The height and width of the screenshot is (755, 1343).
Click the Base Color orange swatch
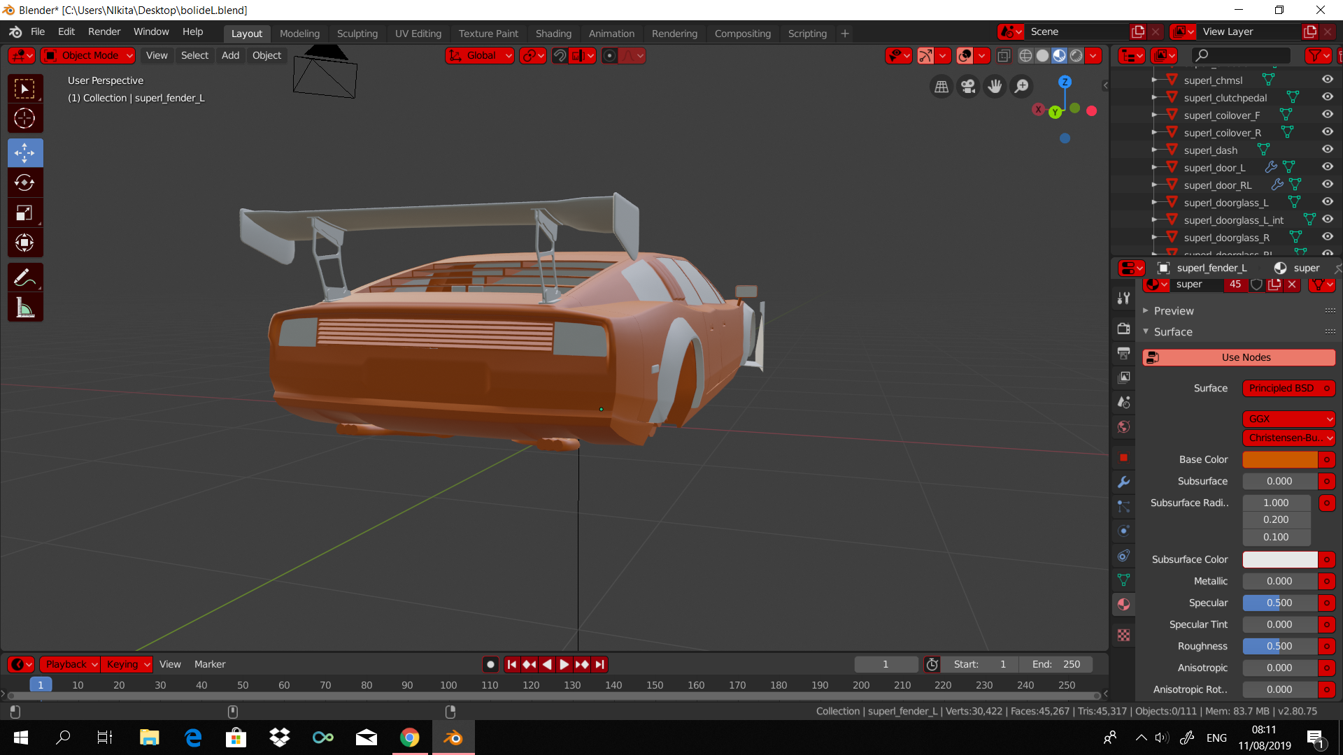click(1279, 460)
